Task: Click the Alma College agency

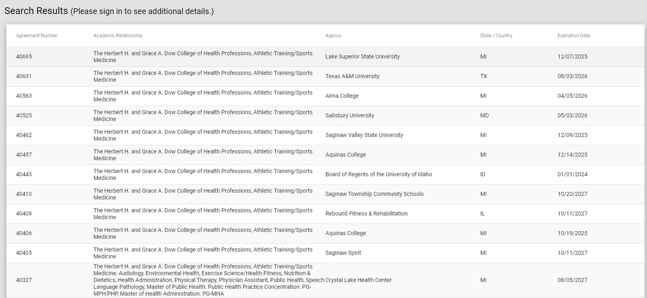Action: tap(342, 96)
